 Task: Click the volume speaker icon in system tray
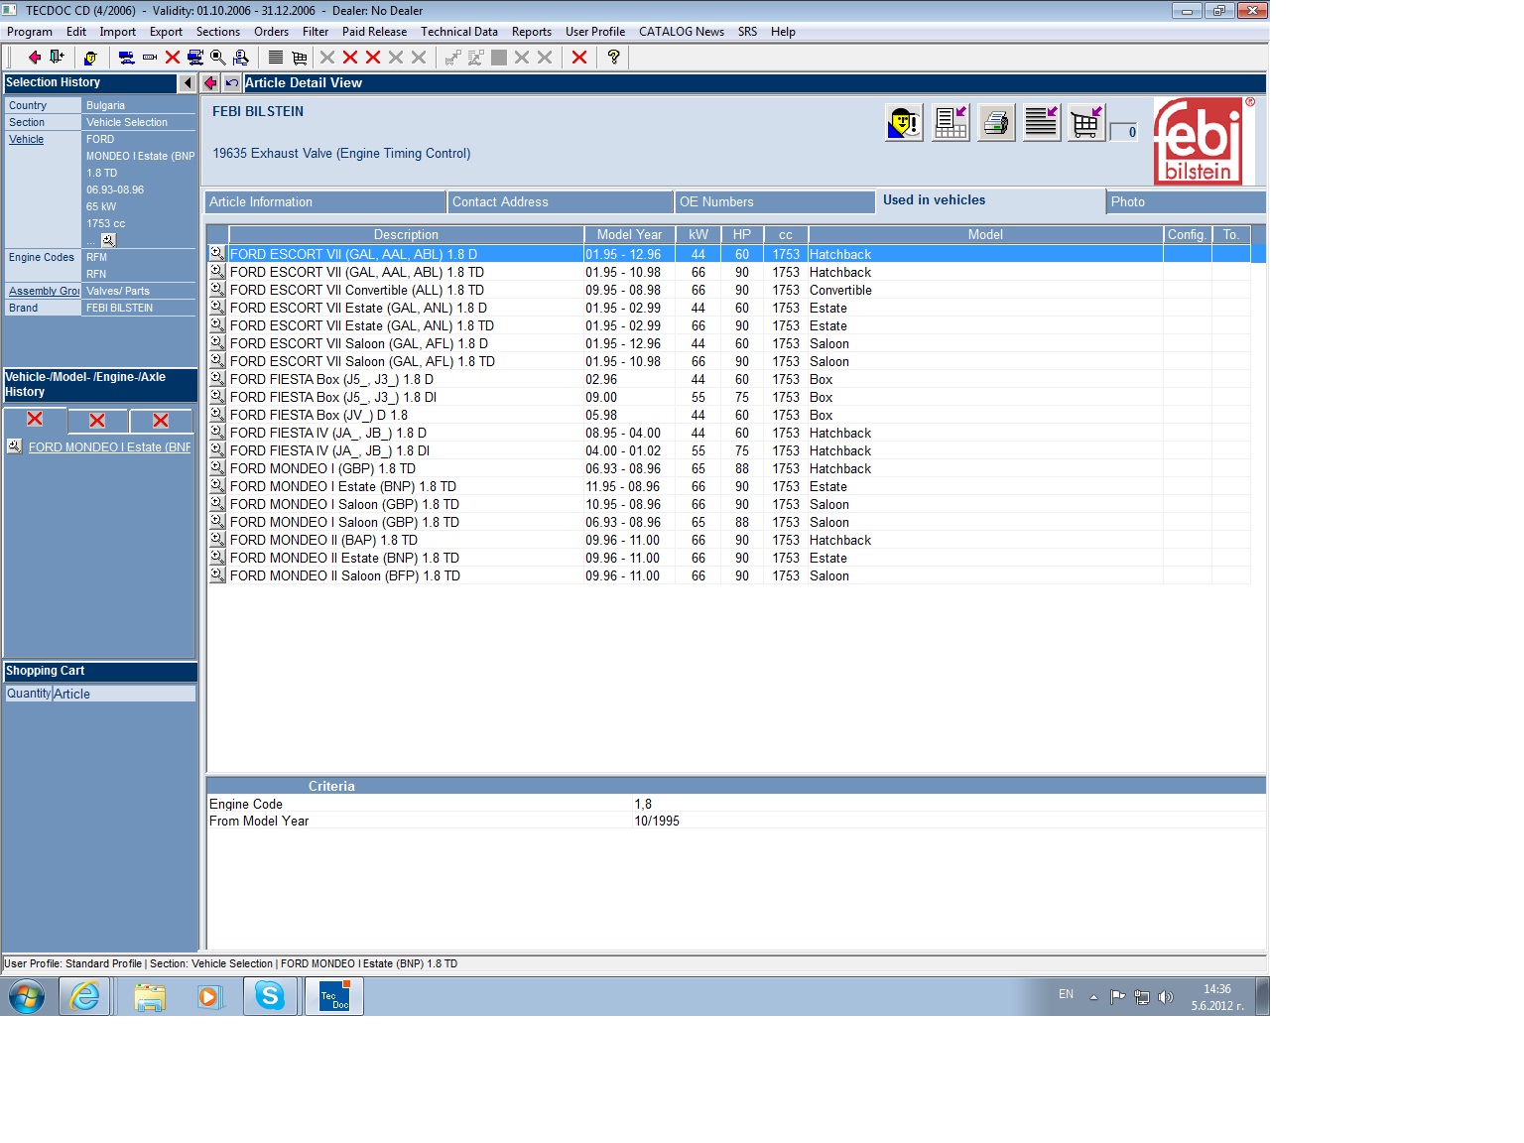(1166, 997)
